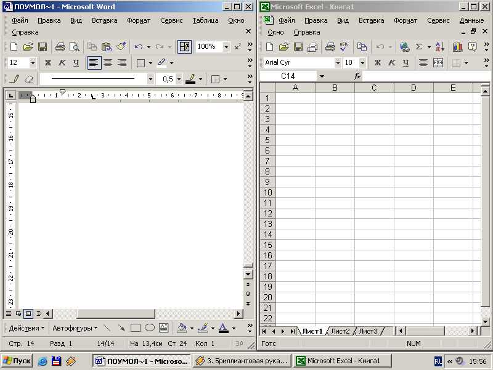
Task: Center text in Word
Action: click(x=108, y=63)
